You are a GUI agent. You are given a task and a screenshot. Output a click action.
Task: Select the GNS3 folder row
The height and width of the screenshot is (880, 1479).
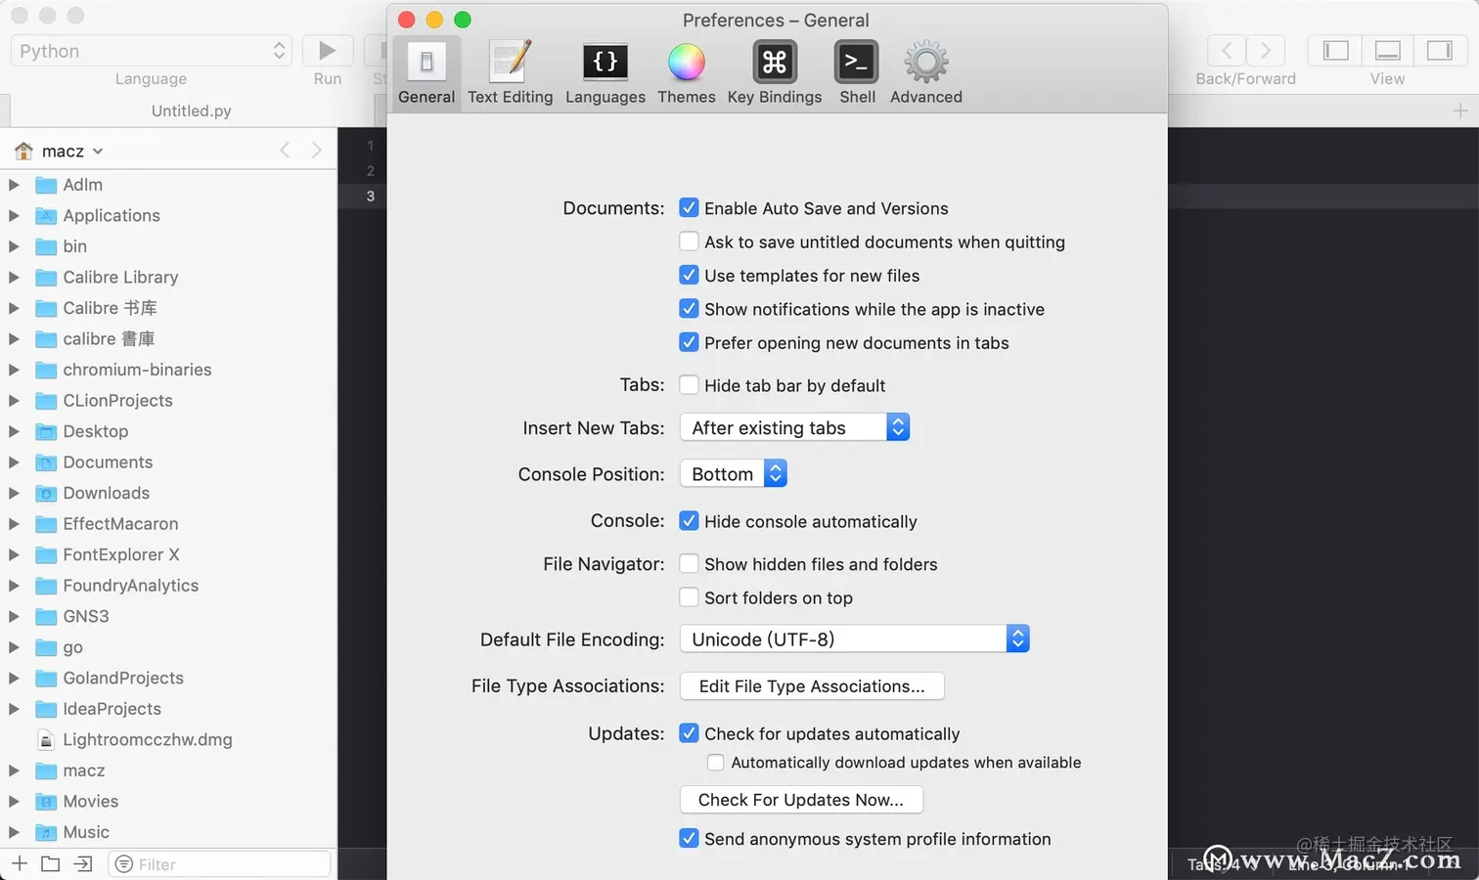tap(168, 616)
